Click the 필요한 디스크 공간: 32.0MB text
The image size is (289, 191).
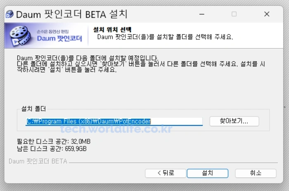[x=54, y=141]
